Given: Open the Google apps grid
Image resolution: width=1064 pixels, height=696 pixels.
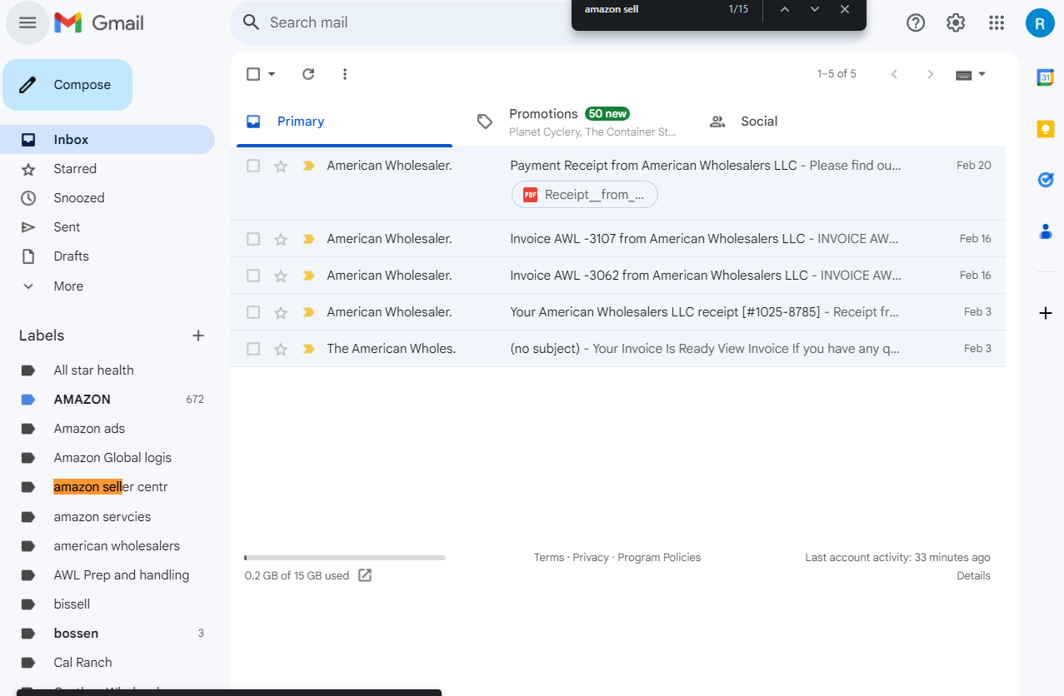Looking at the screenshot, I should click(997, 22).
